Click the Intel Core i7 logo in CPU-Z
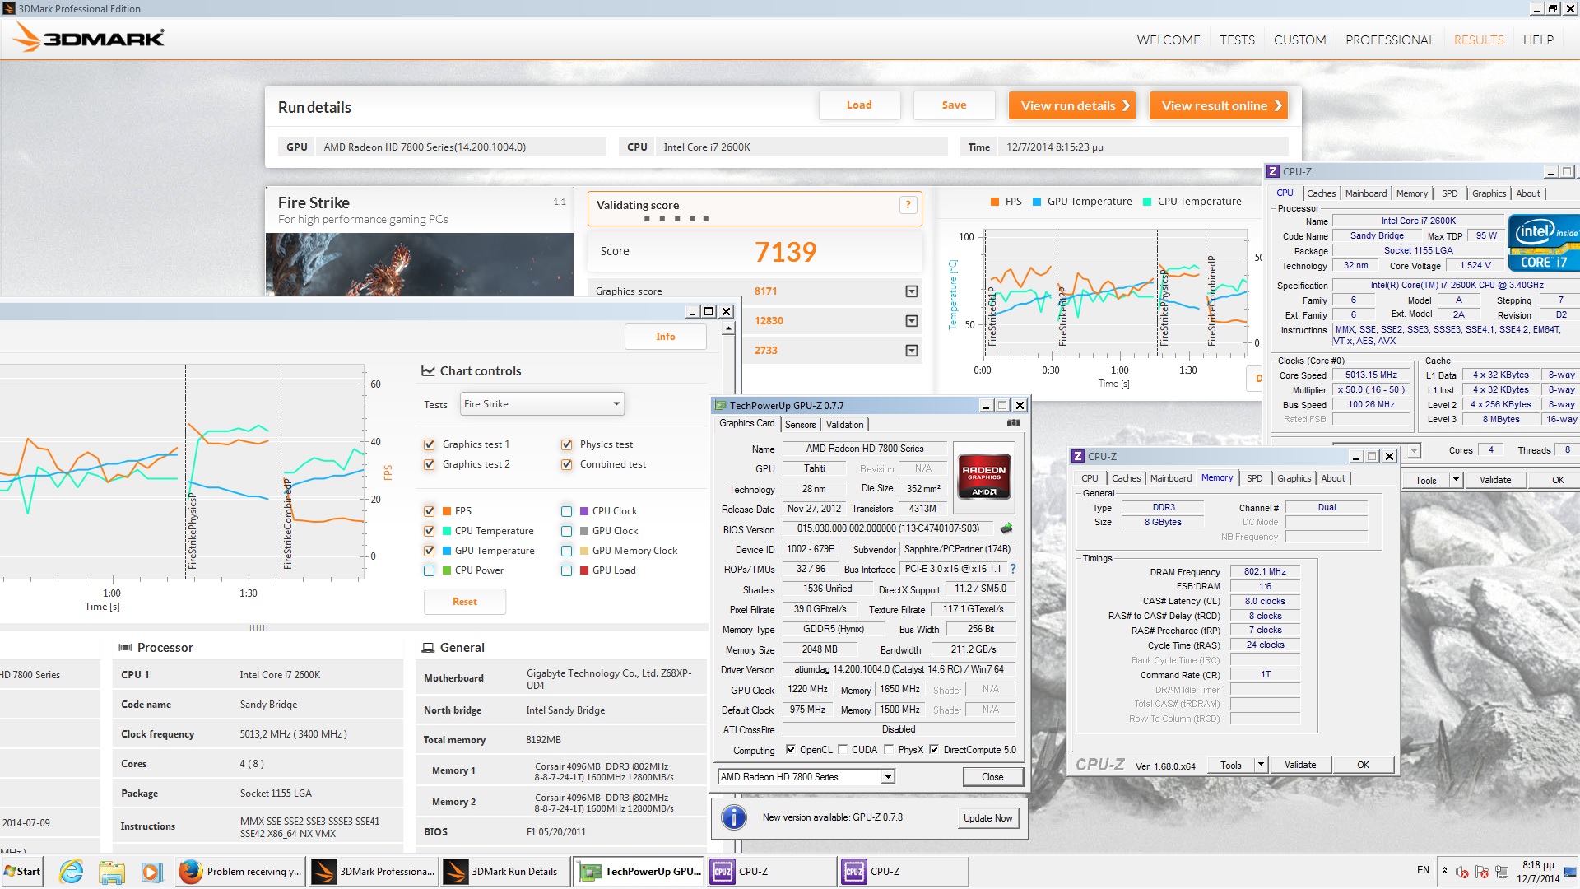1580x889 pixels. click(1544, 243)
